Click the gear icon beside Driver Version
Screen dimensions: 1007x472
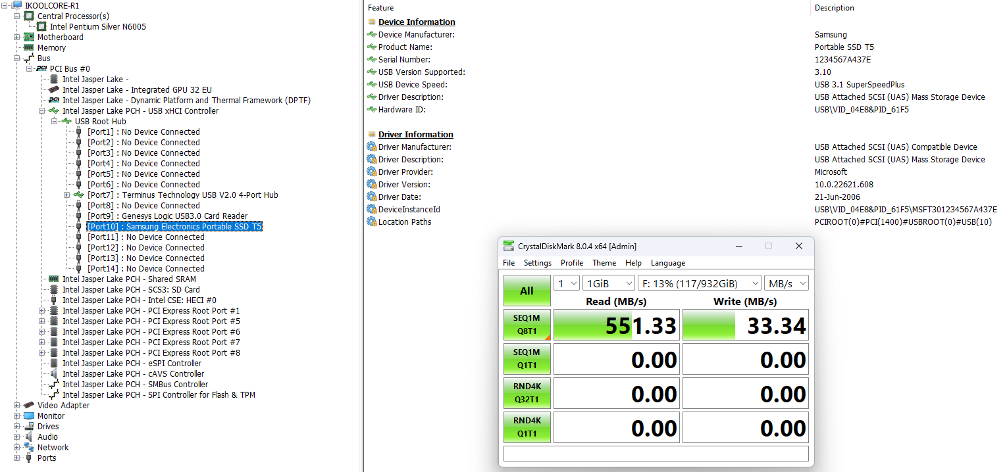tap(372, 185)
